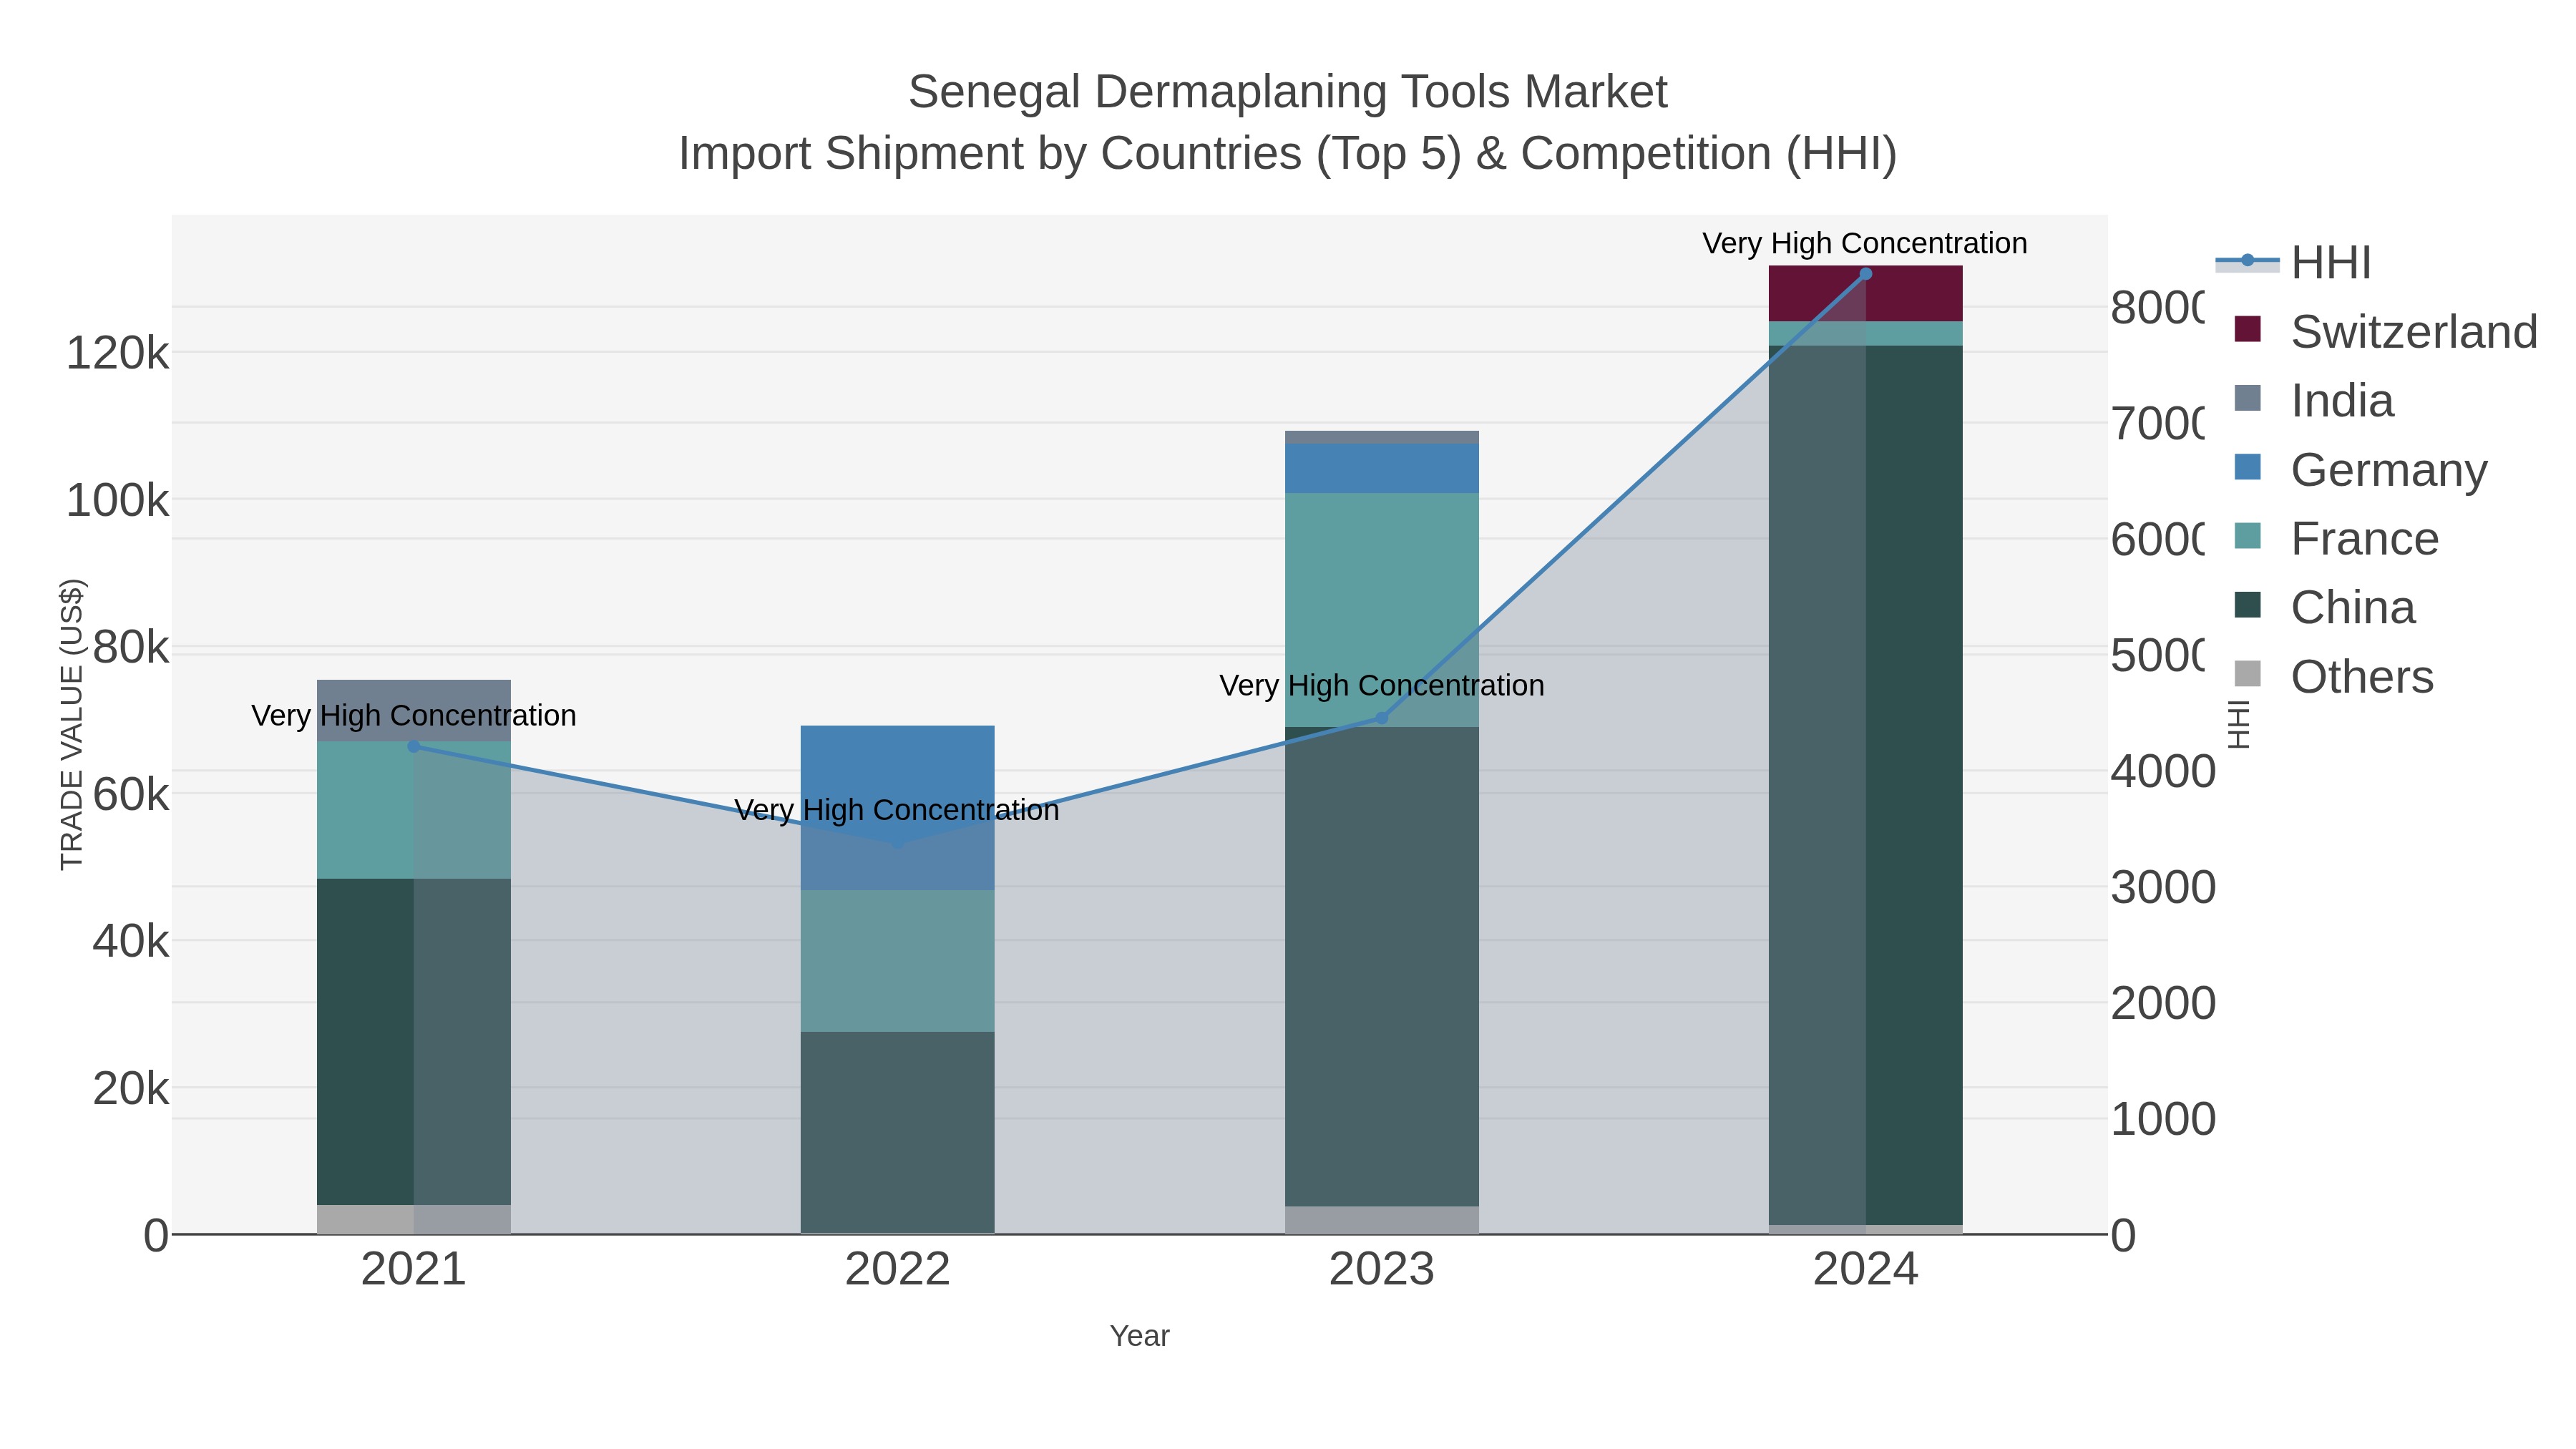This screenshot has height=1449, width=2576.
Task: Toggle the India legend entry
Action: [2313, 400]
